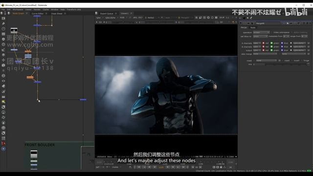Image resolution: width=313 pixels, height=176 pixels.
Task: Open the Transform Utils menu
Action: click(74, 9)
